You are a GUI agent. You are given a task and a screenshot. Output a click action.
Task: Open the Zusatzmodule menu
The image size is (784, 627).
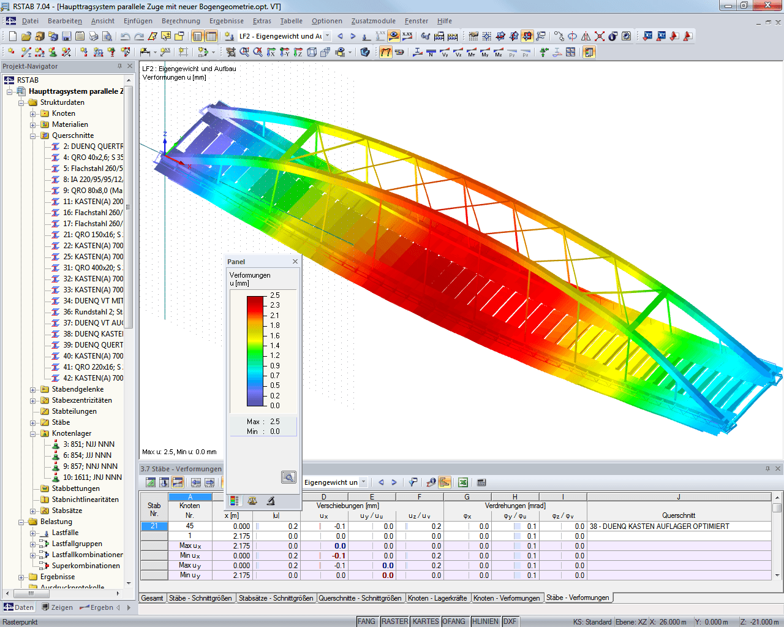[373, 21]
